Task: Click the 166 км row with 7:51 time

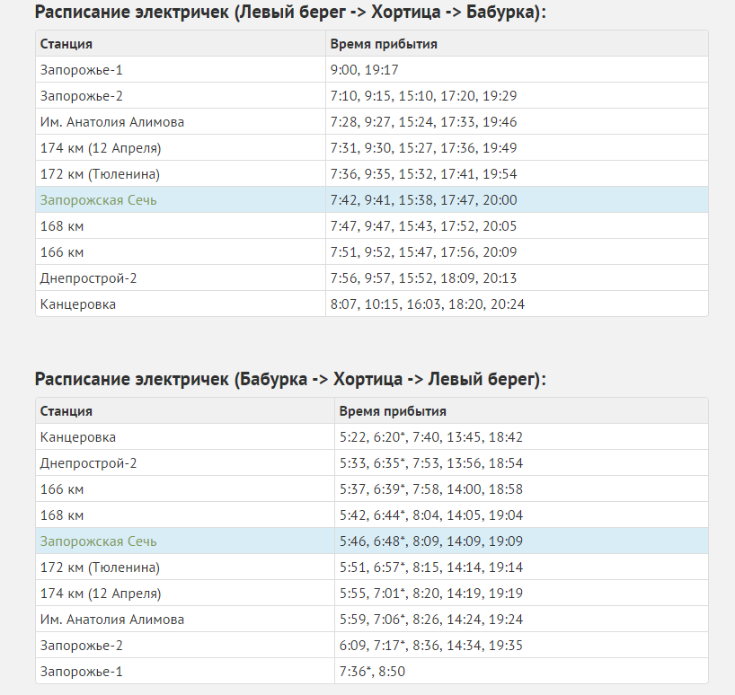Action: 372,252
